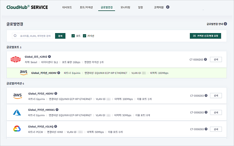Open the 알람 menu
The width and height of the screenshot is (234, 146).
(140, 7)
